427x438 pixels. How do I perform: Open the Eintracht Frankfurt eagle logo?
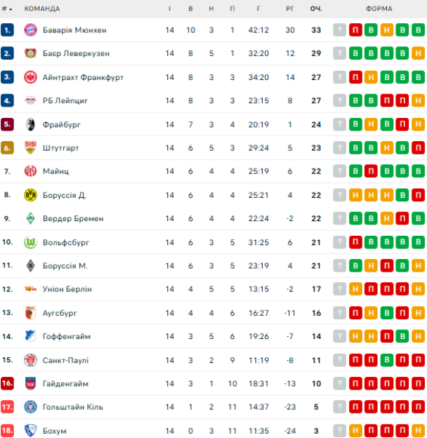pos(30,77)
